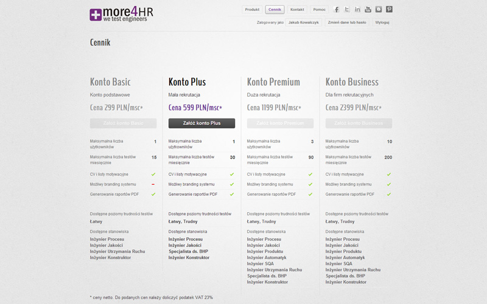Click Zmień dane lub hasło
The height and width of the screenshot is (304, 487).
tap(347, 22)
